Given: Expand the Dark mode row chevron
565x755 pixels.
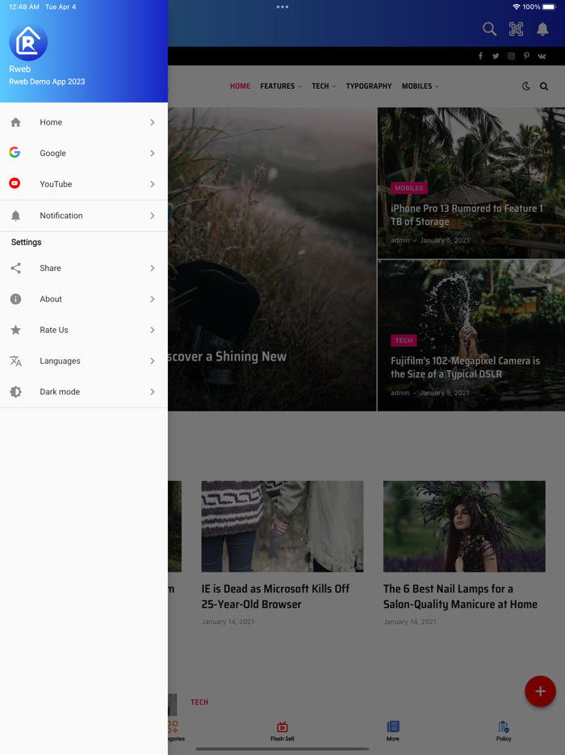Looking at the screenshot, I should 153,391.
